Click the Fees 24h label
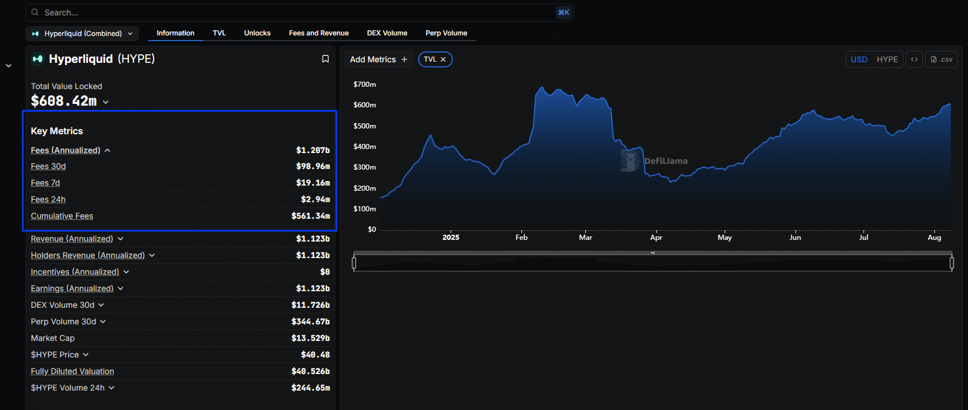This screenshot has width=968, height=410. point(48,199)
